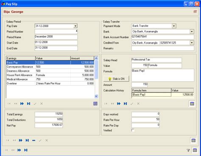Viewport: 201px width, 156px height.
Task: Select the Conveyance Allowance row
Action: [50, 67]
